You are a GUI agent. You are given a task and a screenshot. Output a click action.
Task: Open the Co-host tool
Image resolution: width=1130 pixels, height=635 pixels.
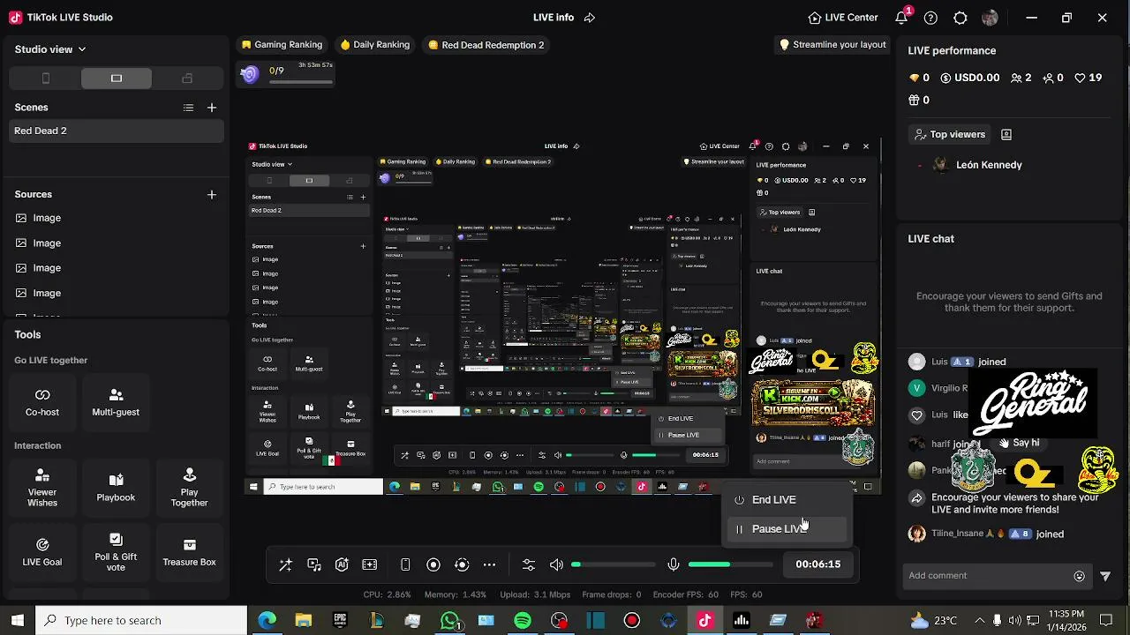pos(42,402)
